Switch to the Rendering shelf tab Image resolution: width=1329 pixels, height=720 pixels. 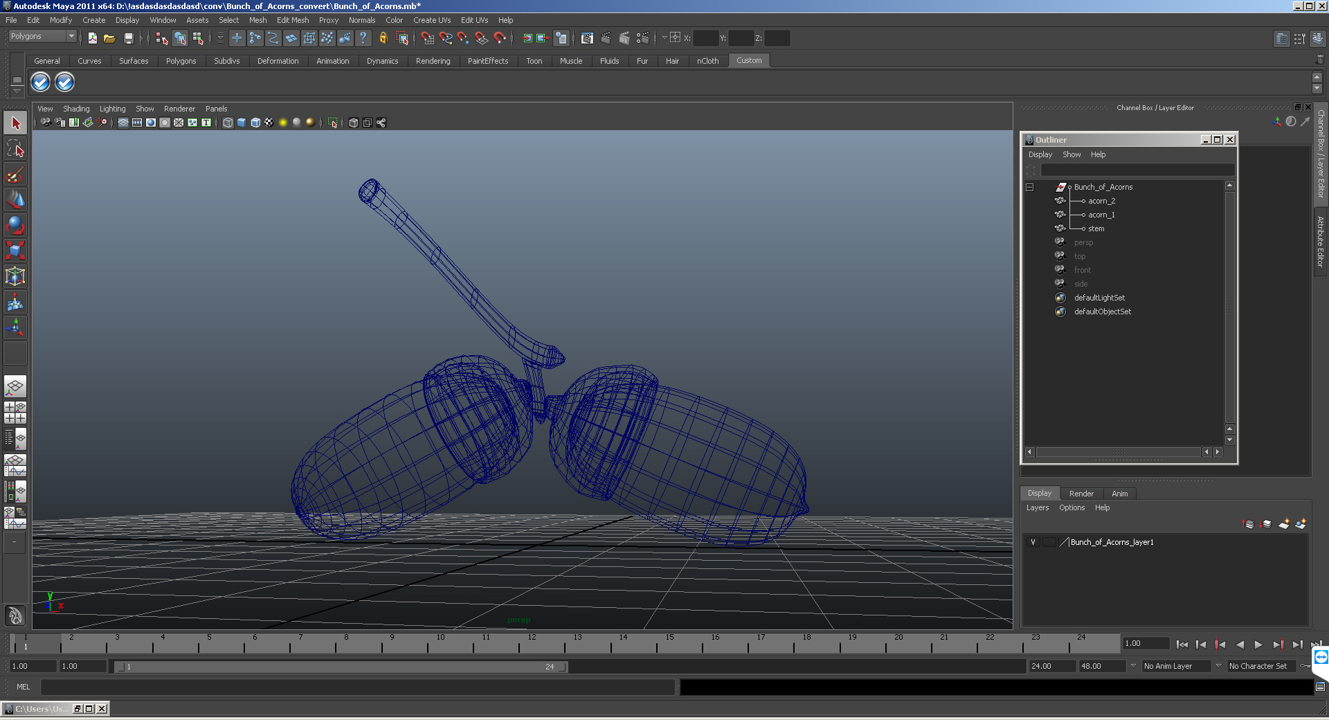tap(433, 61)
